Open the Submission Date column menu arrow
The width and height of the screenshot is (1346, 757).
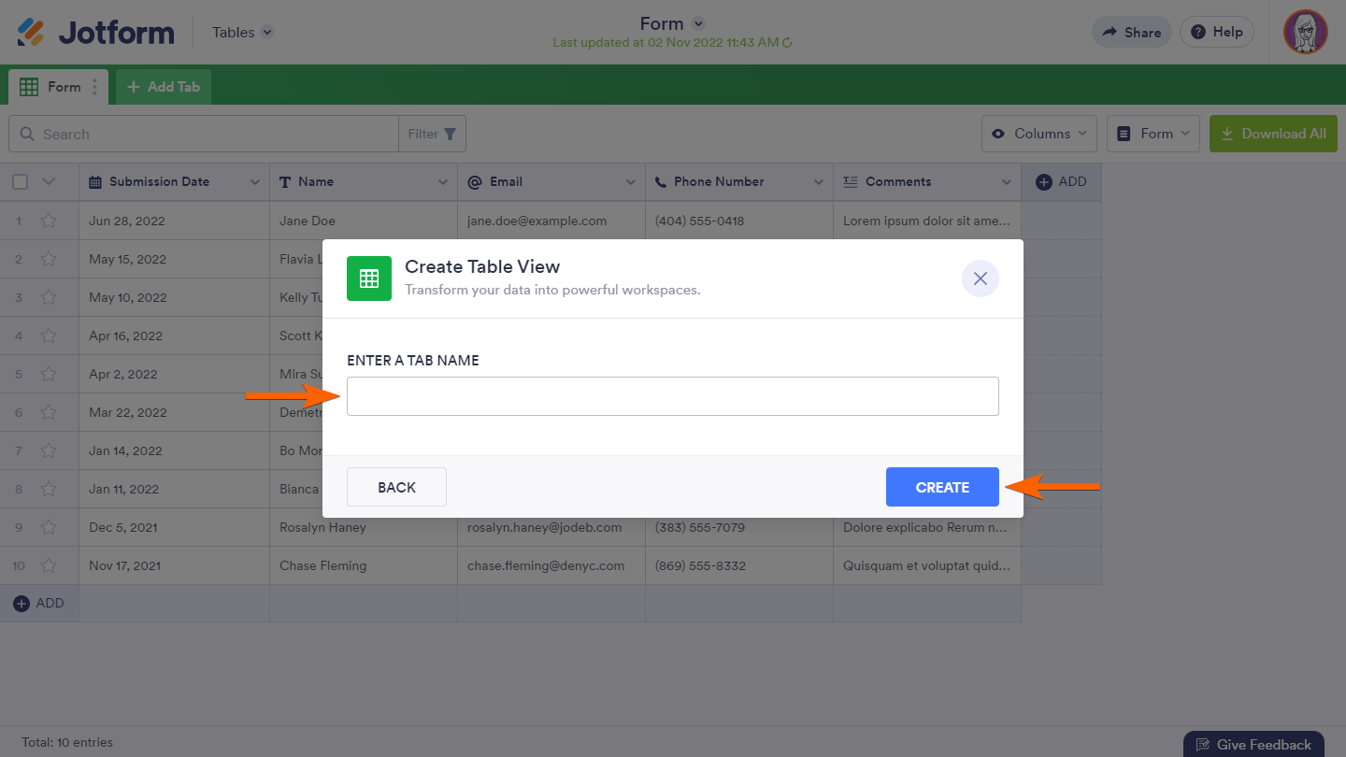point(254,182)
